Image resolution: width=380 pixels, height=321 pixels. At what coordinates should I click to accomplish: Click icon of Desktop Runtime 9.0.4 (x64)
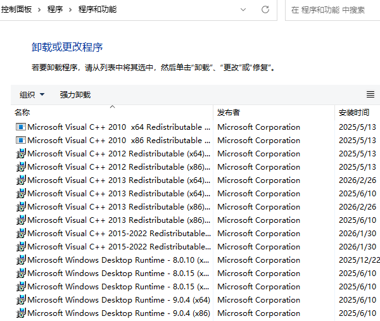click(x=21, y=300)
